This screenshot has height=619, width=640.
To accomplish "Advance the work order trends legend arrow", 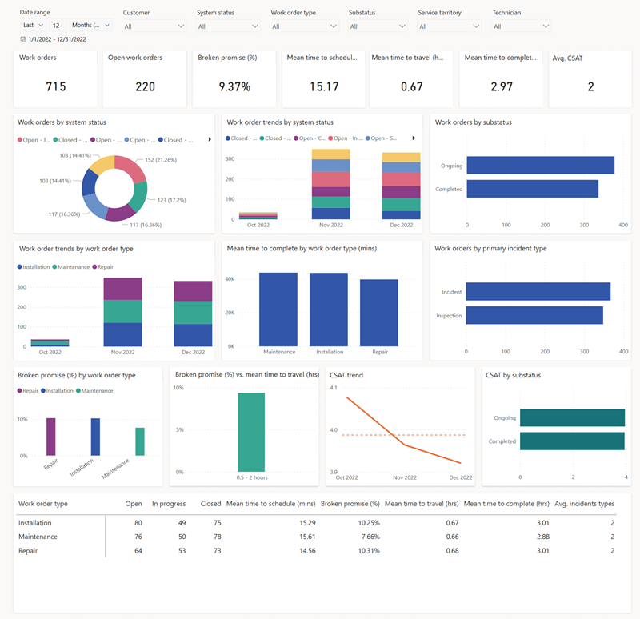I will click(x=414, y=138).
